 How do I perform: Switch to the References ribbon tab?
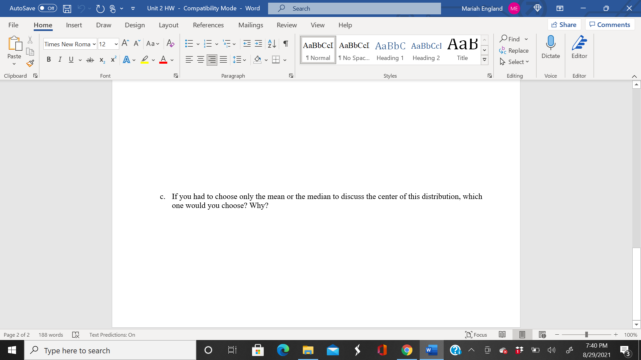208,25
